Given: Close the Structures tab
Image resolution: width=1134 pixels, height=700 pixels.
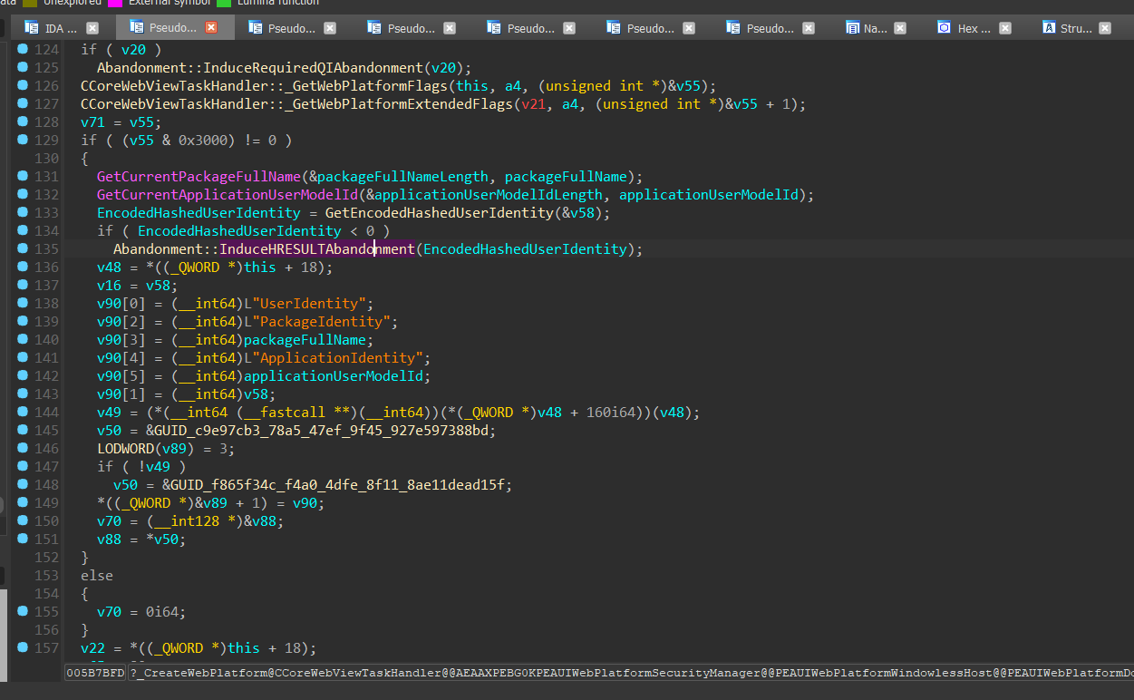Looking at the screenshot, I should [1105, 28].
